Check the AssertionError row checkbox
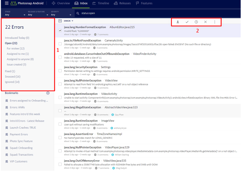Screen dimensions: 241x171 (60, 137)
